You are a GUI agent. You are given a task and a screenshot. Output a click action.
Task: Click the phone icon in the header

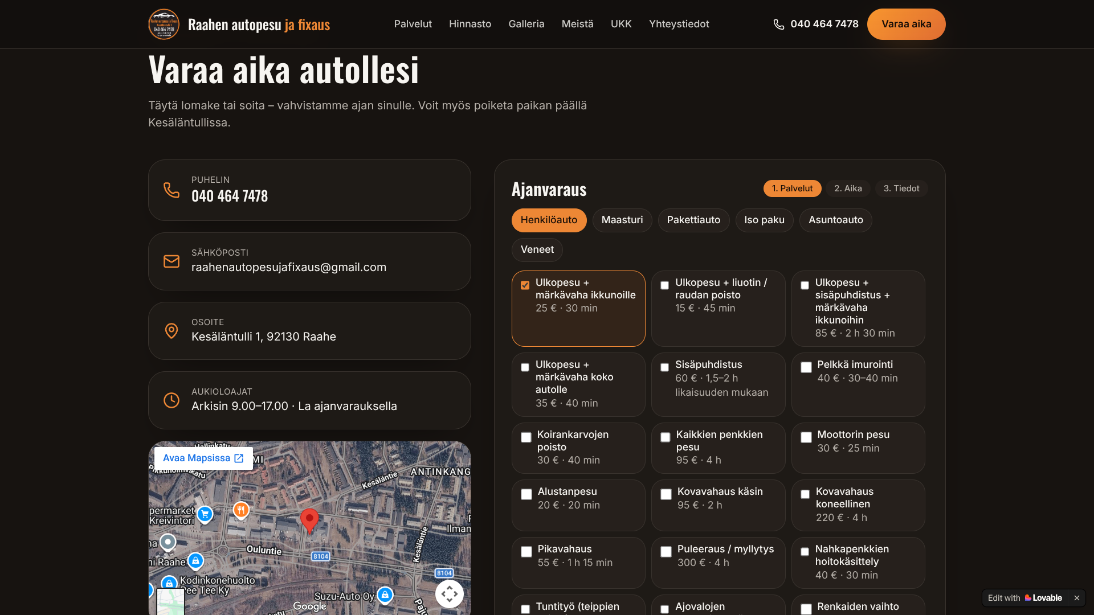pyautogui.click(x=778, y=24)
